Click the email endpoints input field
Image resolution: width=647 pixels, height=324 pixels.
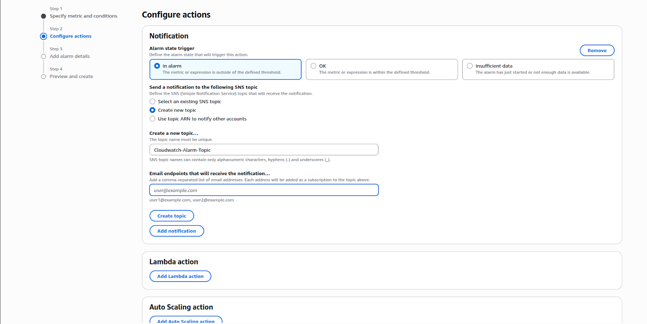click(x=264, y=190)
